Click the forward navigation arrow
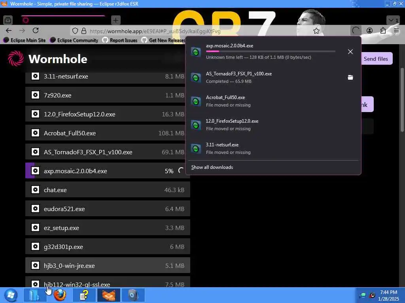This screenshot has height=303, width=405. point(22,31)
